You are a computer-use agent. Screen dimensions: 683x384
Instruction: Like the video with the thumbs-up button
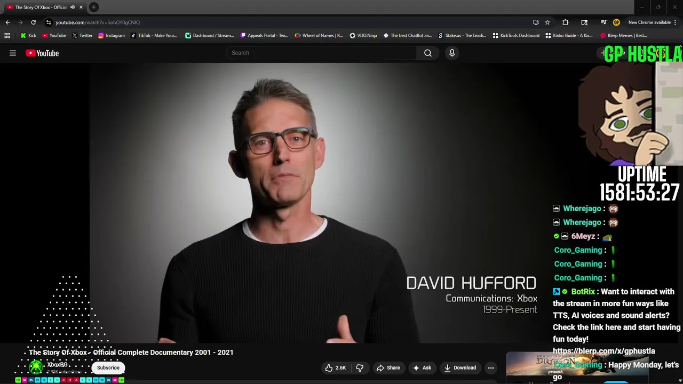tap(336, 367)
